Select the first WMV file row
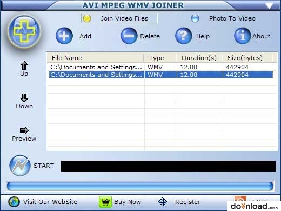The image size is (281, 211). pos(161,67)
